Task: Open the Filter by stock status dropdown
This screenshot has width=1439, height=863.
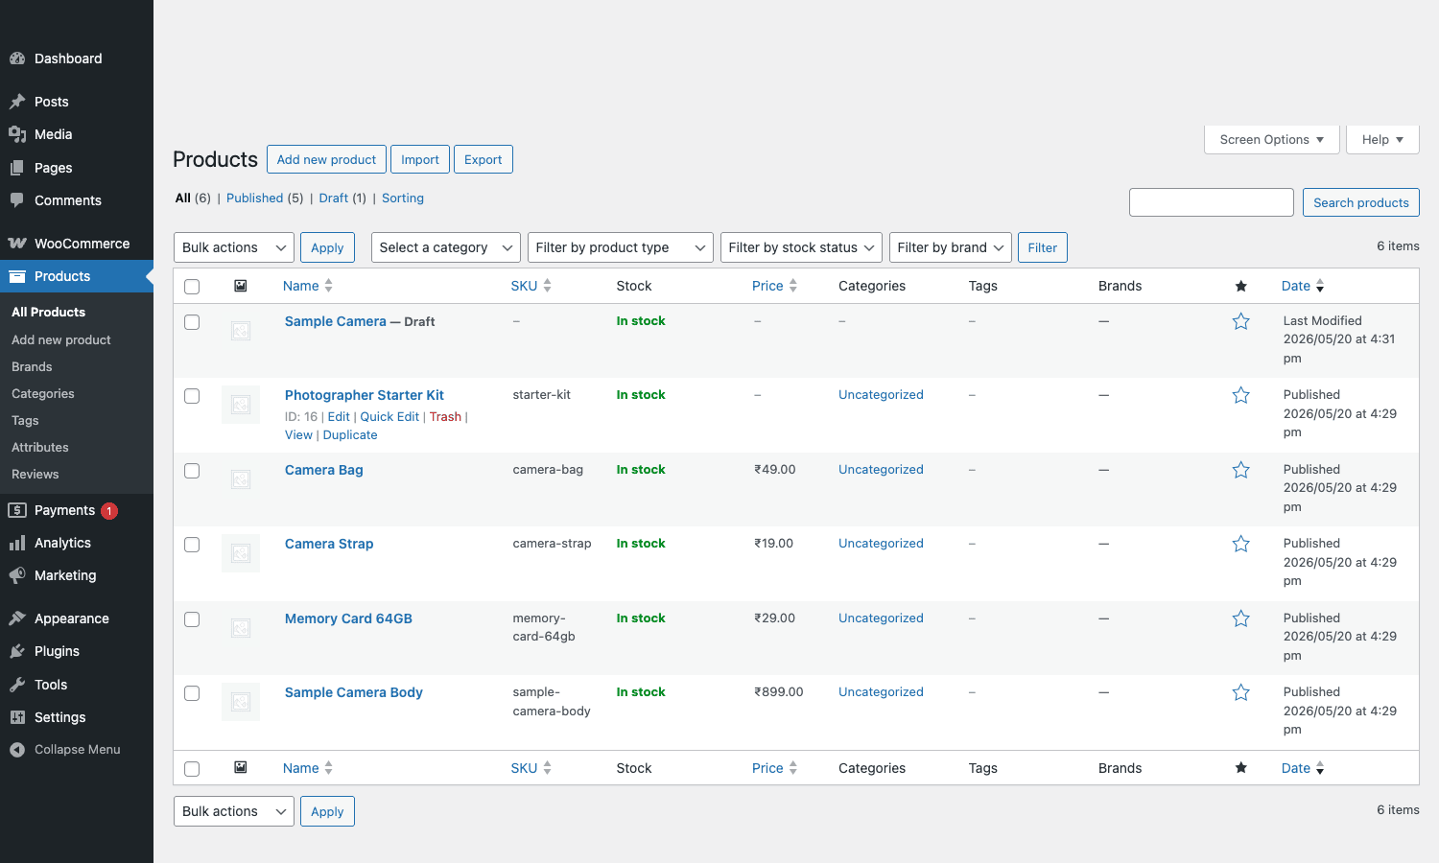Action: [x=802, y=247]
